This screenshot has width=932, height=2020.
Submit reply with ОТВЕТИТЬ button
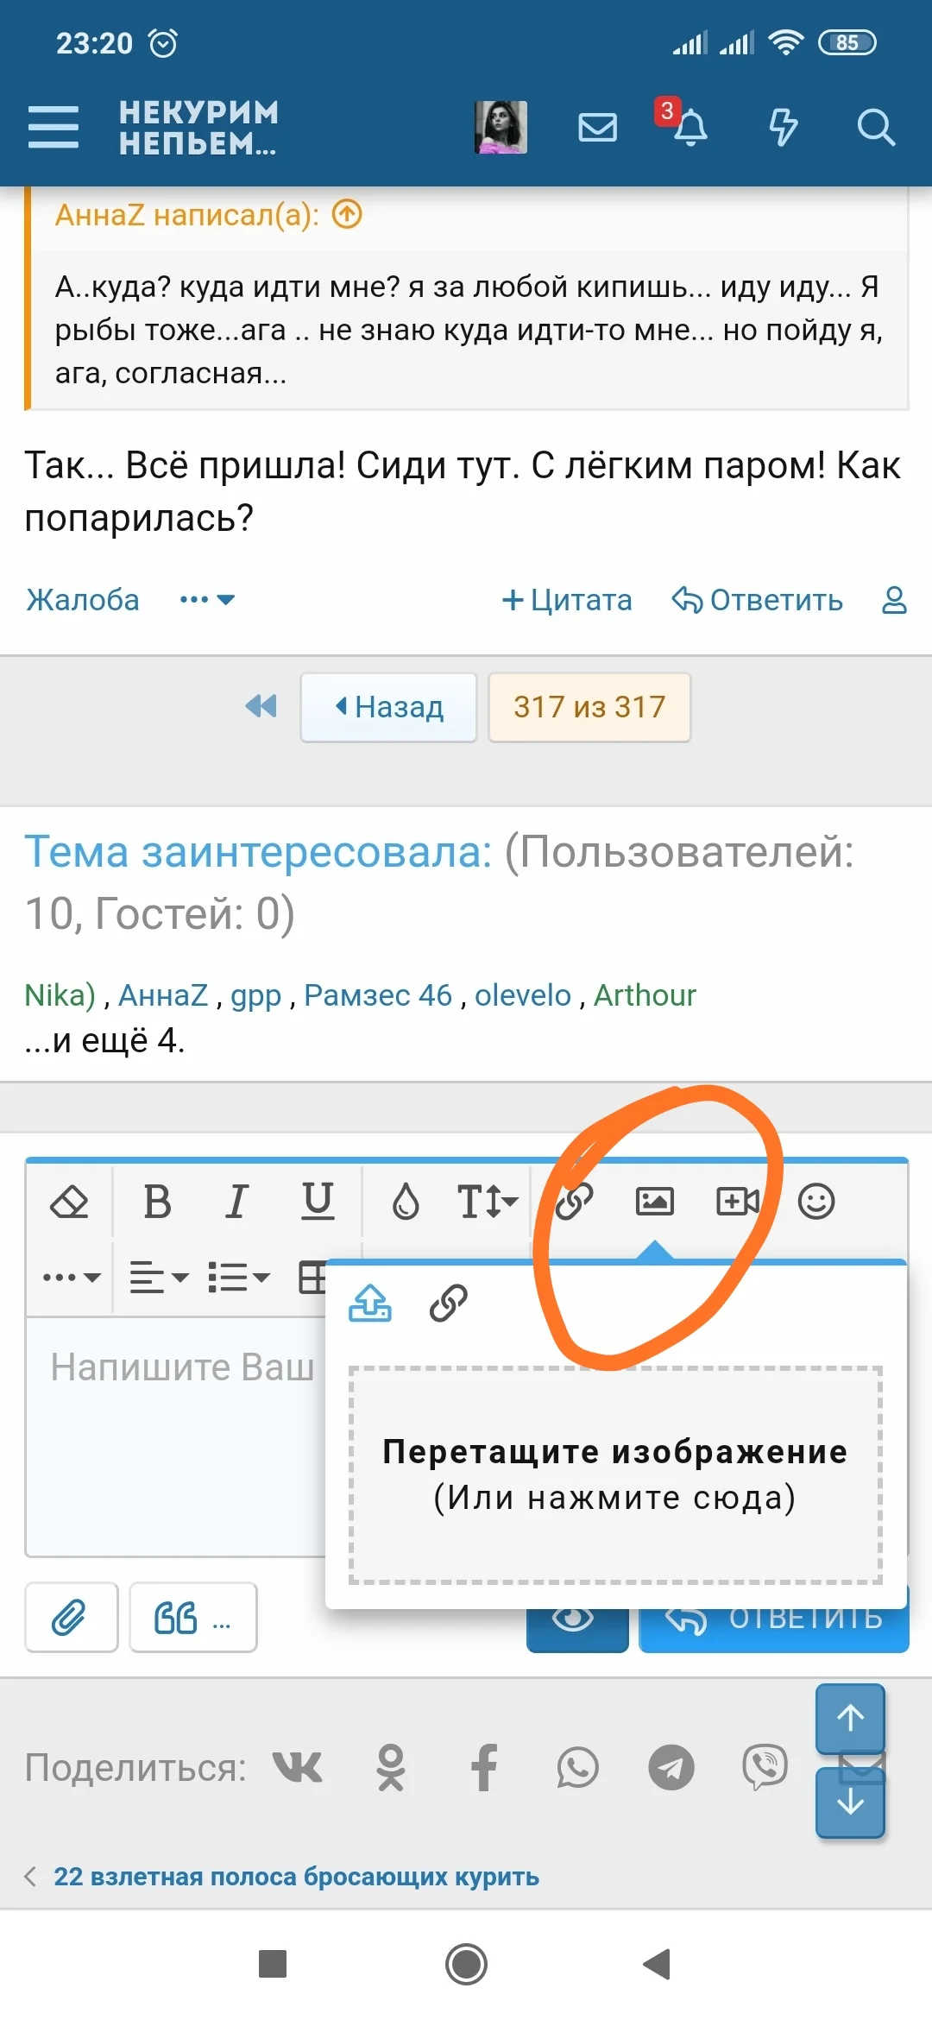point(774,1630)
